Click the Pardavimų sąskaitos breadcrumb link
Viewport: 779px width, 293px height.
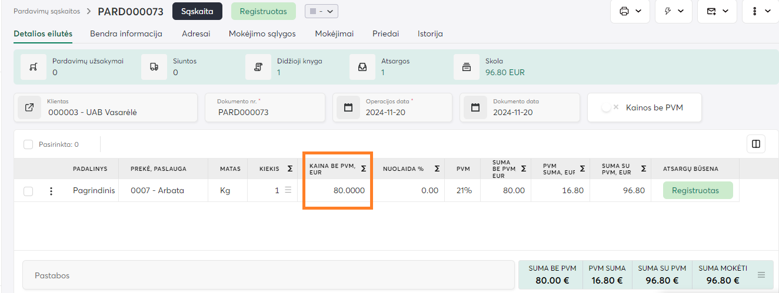[47, 11]
